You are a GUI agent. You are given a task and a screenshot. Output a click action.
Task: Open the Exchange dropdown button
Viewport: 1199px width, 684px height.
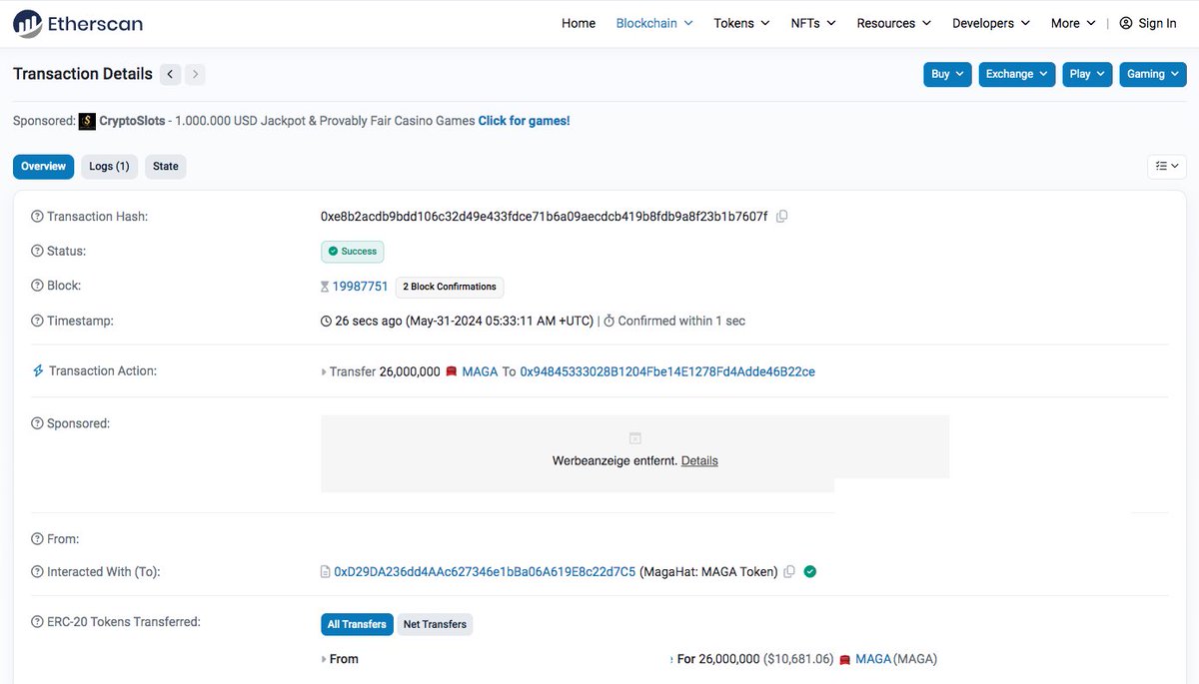1016,73
